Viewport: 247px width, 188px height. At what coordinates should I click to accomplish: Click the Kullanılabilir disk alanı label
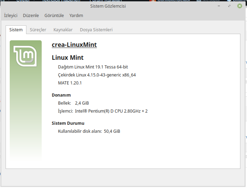tap(80, 131)
